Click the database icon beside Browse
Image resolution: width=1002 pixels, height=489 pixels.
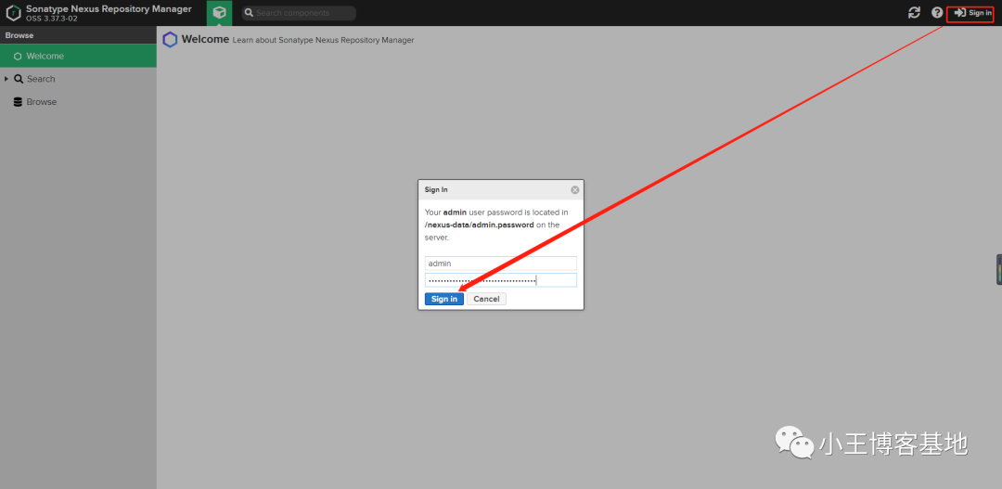coord(18,102)
